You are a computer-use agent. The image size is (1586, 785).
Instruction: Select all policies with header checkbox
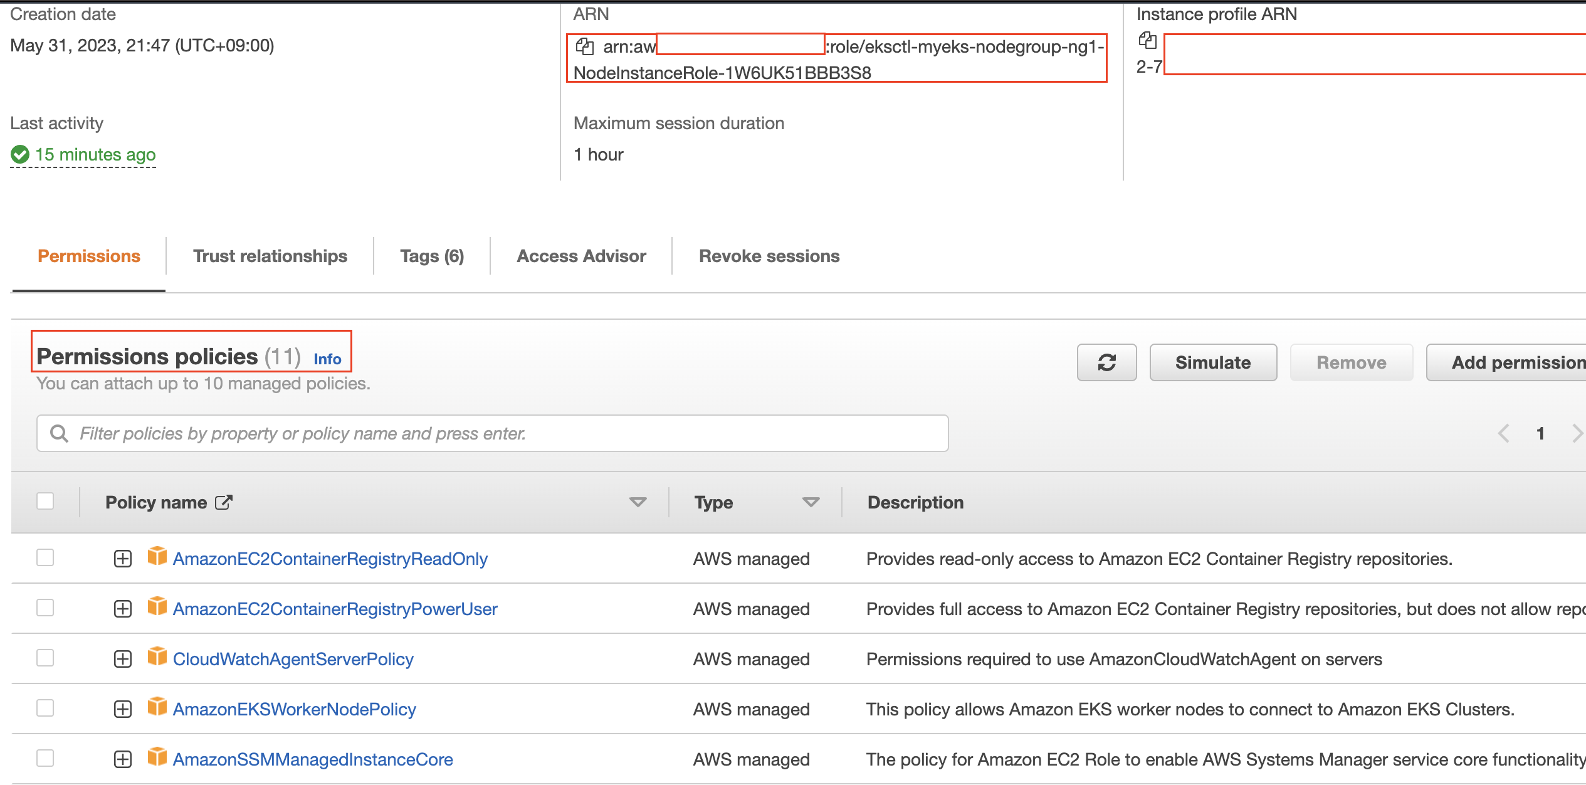pyautogui.click(x=45, y=501)
